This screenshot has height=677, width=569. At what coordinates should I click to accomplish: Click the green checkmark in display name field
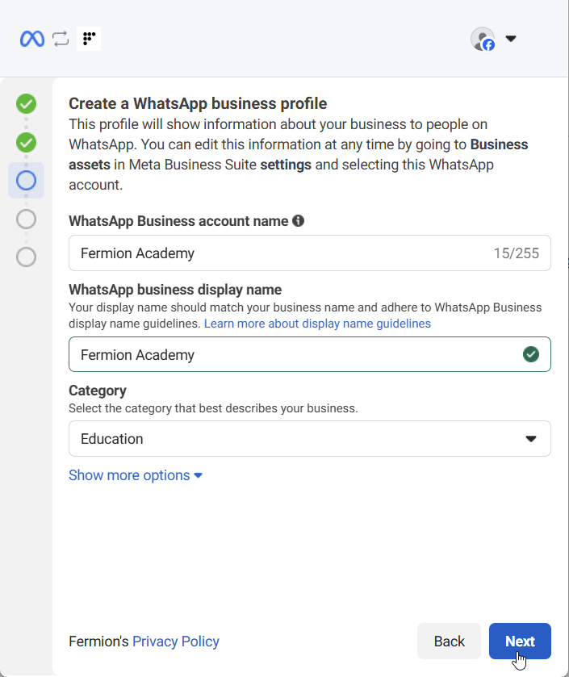coord(531,353)
